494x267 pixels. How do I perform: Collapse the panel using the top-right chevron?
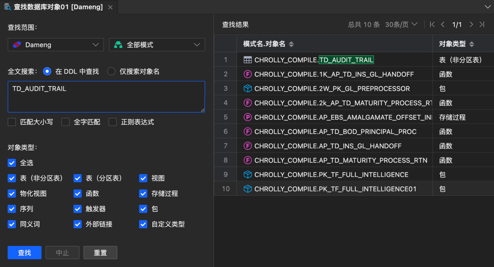(487, 7)
